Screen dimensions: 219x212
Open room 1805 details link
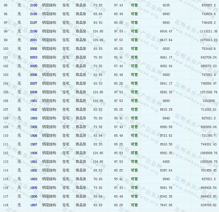click(34, 188)
